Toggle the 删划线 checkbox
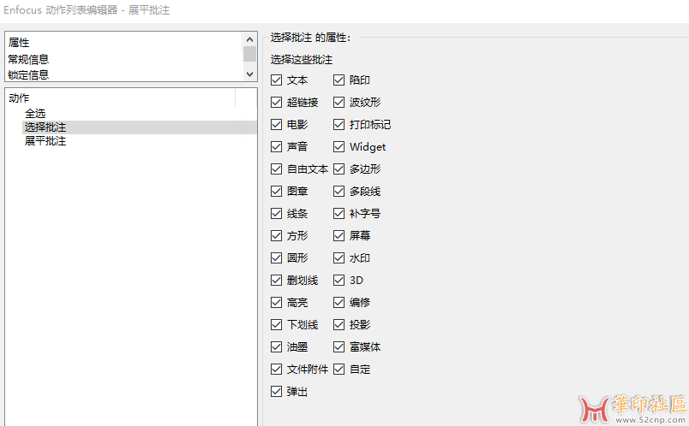Image resolution: width=689 pixels, height=426 pixels. (x=277, y=281)
